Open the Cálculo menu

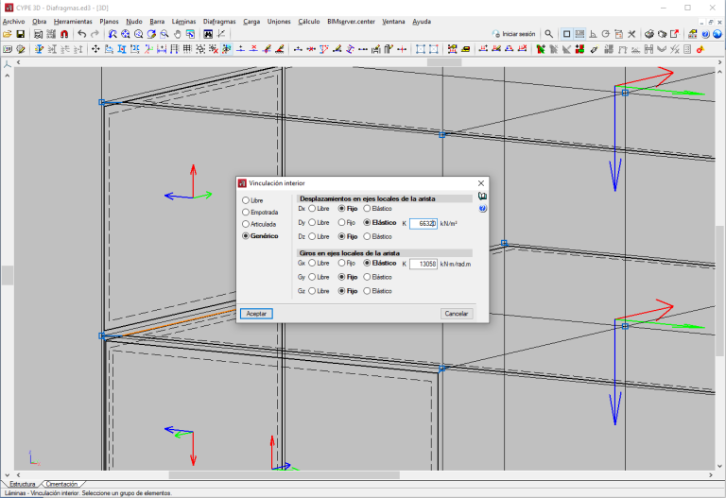308,21
